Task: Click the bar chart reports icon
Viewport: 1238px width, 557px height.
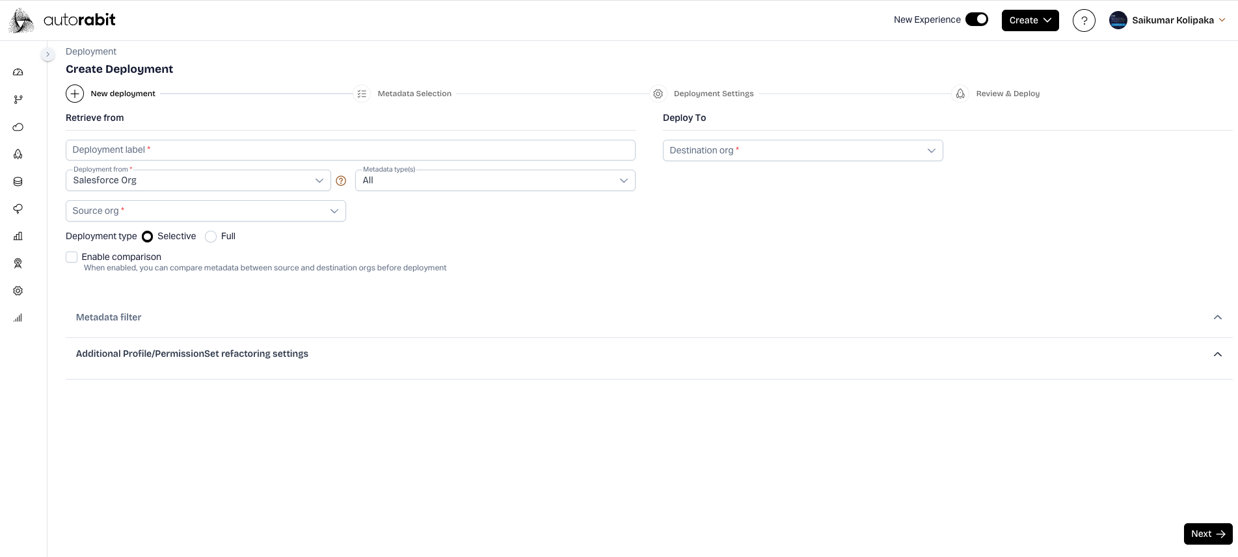Action: [18, 236]
